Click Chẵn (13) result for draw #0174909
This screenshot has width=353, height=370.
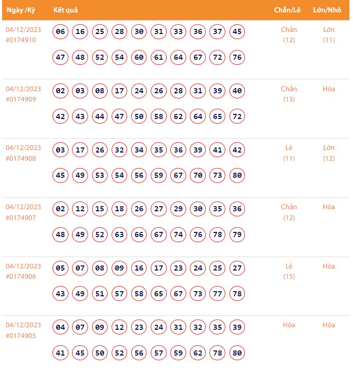[289, 94]
